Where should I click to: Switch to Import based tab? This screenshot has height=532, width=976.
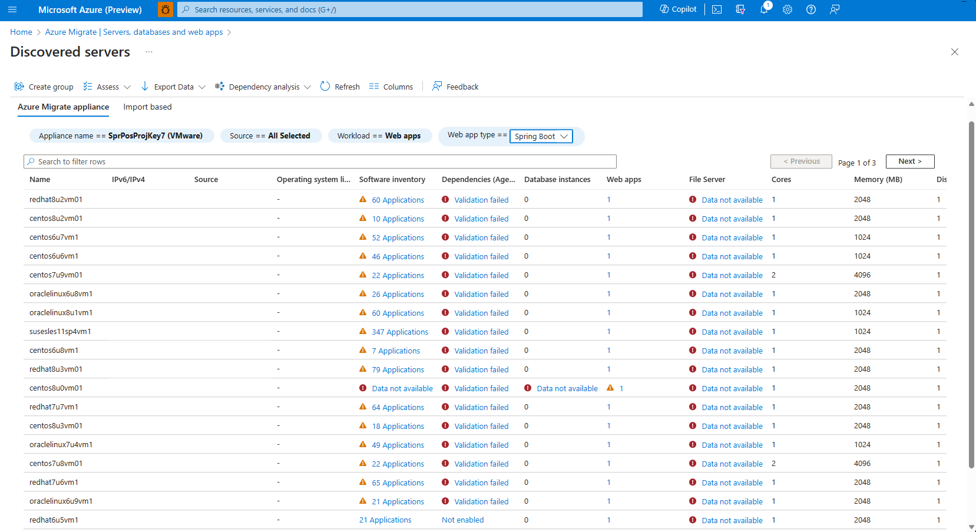pyautogui.click(x=147, y=107)
